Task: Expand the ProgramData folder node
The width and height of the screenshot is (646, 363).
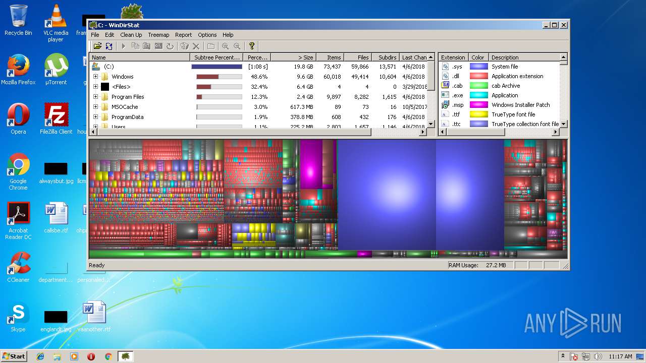Action: pos(95,117)
